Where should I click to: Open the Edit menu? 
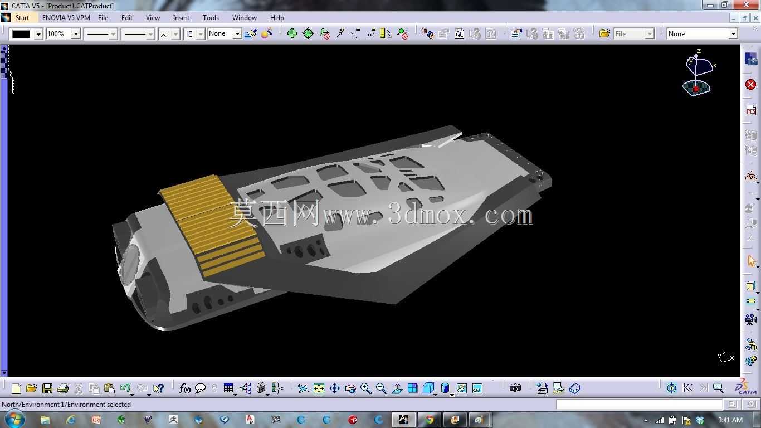(x=127, y=18)
